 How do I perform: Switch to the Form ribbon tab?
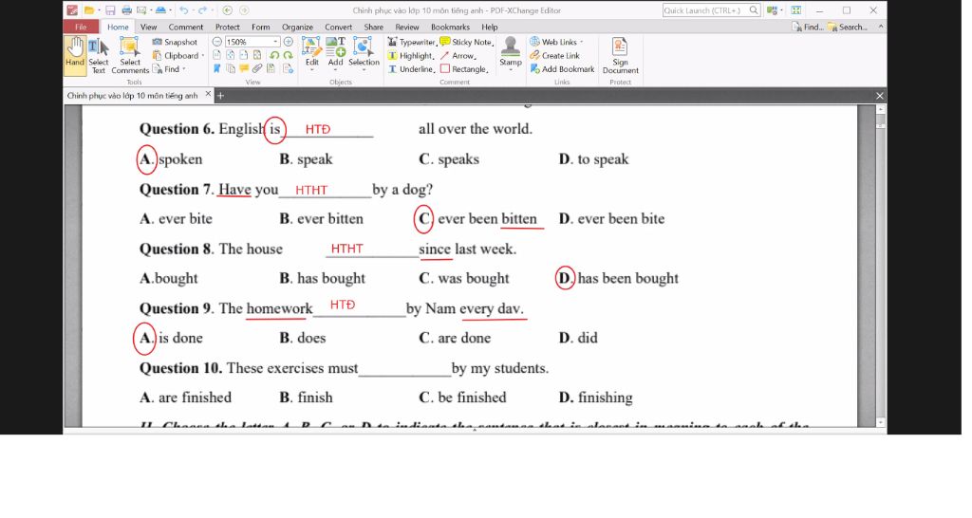tap(260, 28)
